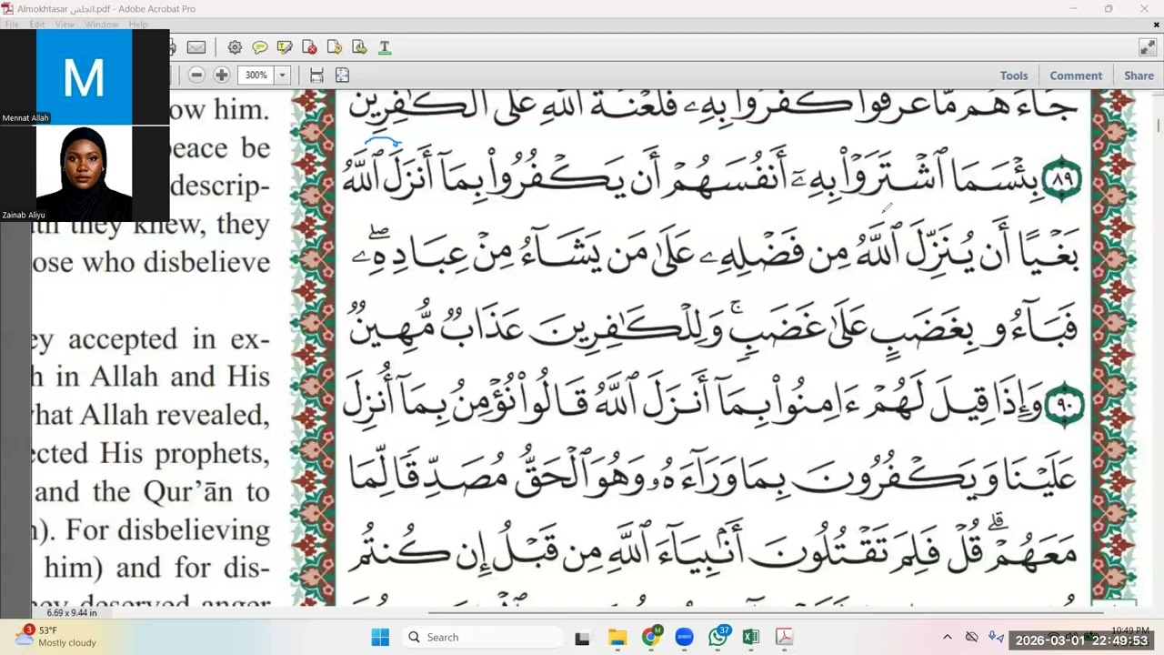Open the Help menu

pyautogui.click(x=138, y=25)
